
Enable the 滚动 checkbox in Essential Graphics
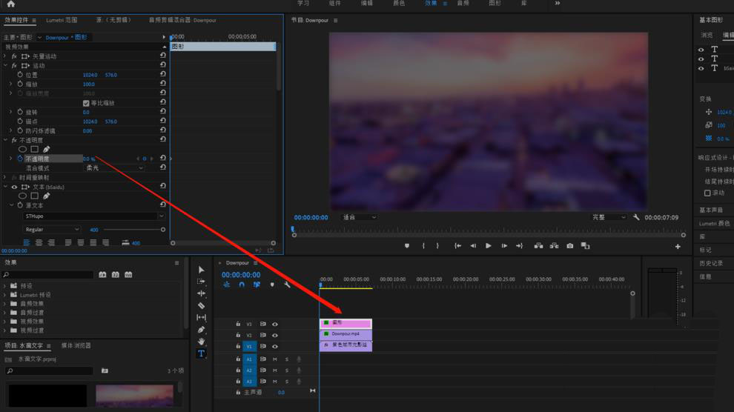click(707, 193)
